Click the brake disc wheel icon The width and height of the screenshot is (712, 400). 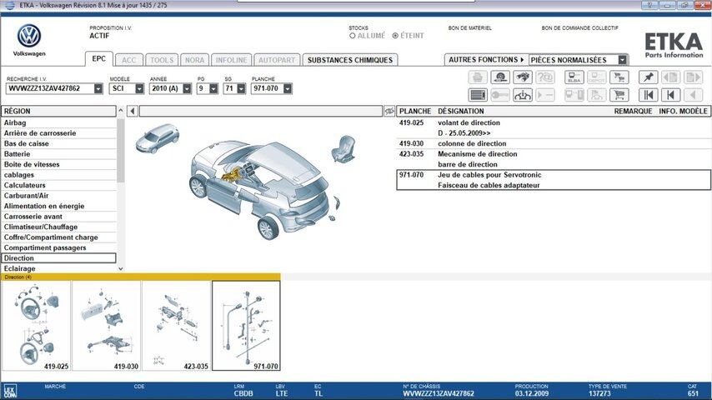(x=500, y=77)
